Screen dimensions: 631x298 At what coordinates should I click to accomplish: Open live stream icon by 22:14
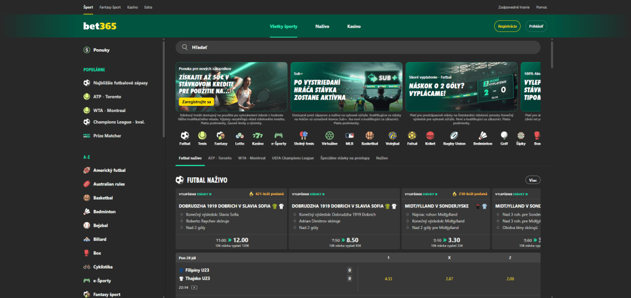[195, 288]
